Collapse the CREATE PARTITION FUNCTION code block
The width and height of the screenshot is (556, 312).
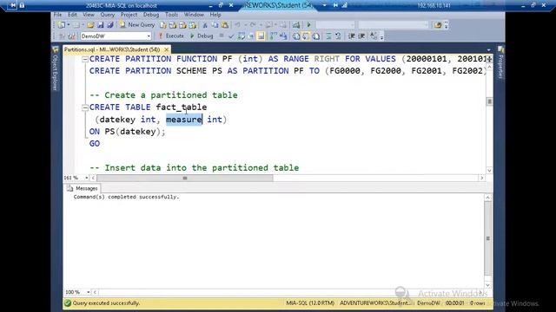click(85, 60)
